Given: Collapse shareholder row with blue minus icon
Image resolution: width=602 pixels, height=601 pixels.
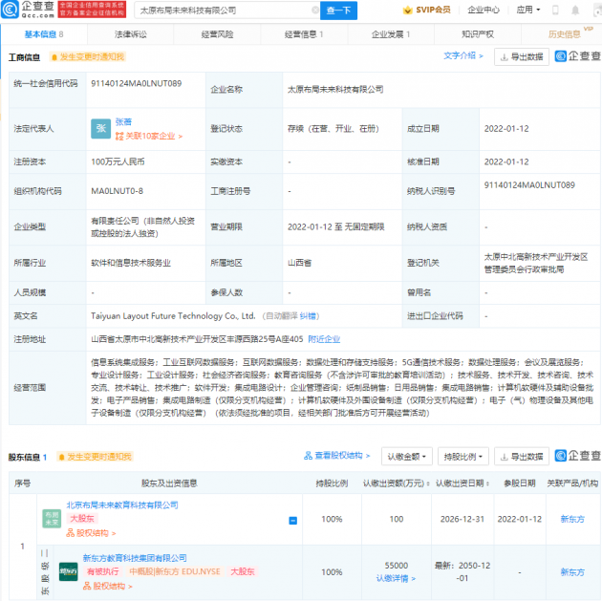Looking at the screenshot, I should pos(292,521).
